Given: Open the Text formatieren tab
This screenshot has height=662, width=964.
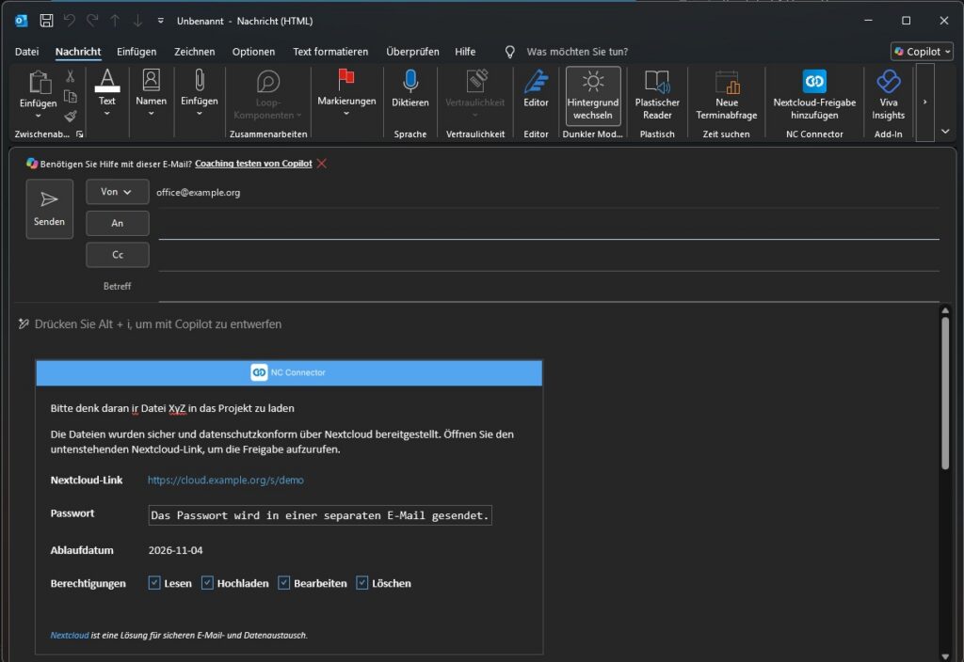Looking at the screenshot, I should pyautogui.click(x=330, y=52).
